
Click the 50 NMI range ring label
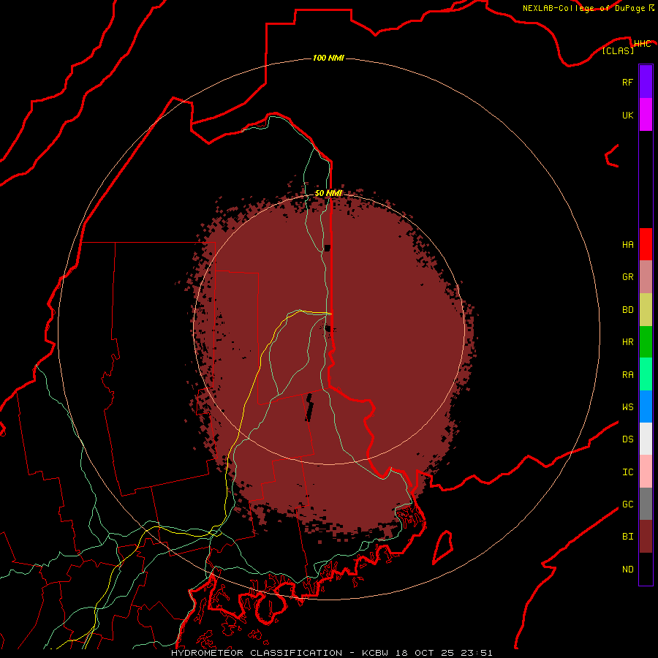pos(328,193)
